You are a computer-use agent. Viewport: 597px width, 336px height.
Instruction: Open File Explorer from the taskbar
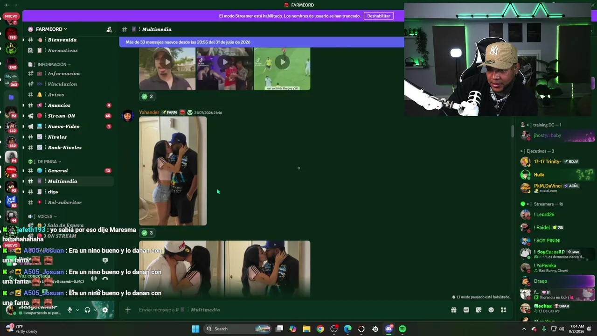click(306, 329)
